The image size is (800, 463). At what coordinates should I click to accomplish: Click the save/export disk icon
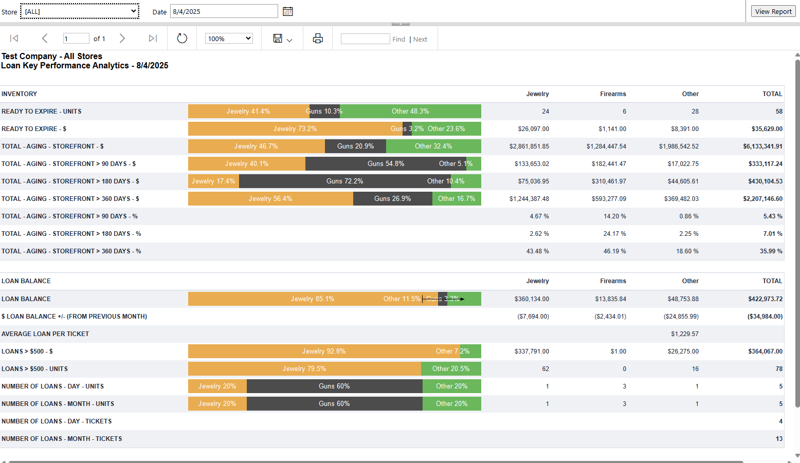(x=278, y=39)
